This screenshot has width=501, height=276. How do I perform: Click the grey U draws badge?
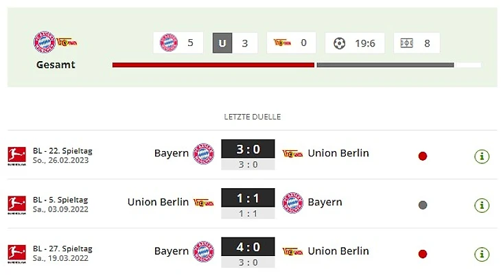(x=222, y=43)
